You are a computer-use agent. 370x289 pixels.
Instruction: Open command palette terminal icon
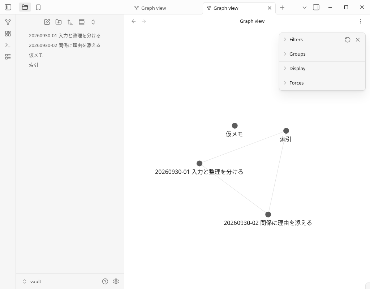[x=8, y=45]
